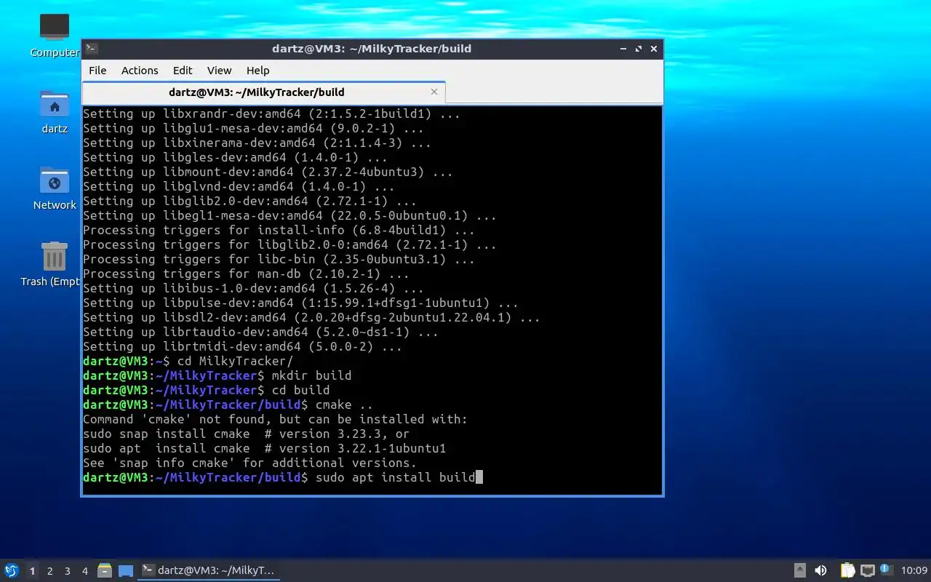
Task: Open removable media eject icon in tray
Action: (799, 570)
